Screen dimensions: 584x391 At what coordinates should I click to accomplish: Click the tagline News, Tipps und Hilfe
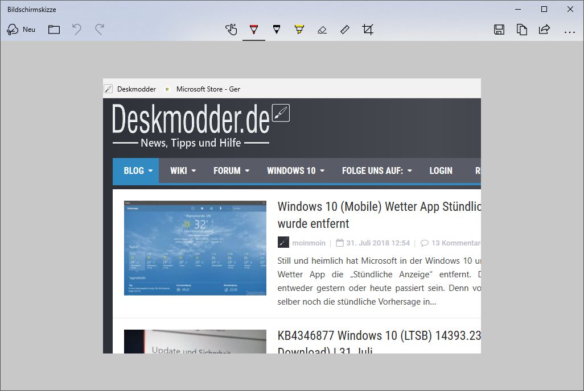(x=191, y=143)
